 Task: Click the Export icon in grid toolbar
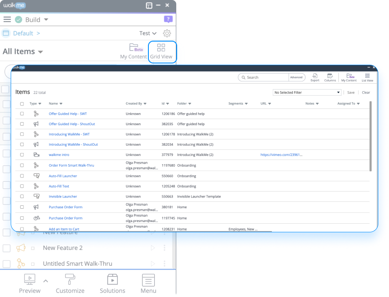[315, 77]
